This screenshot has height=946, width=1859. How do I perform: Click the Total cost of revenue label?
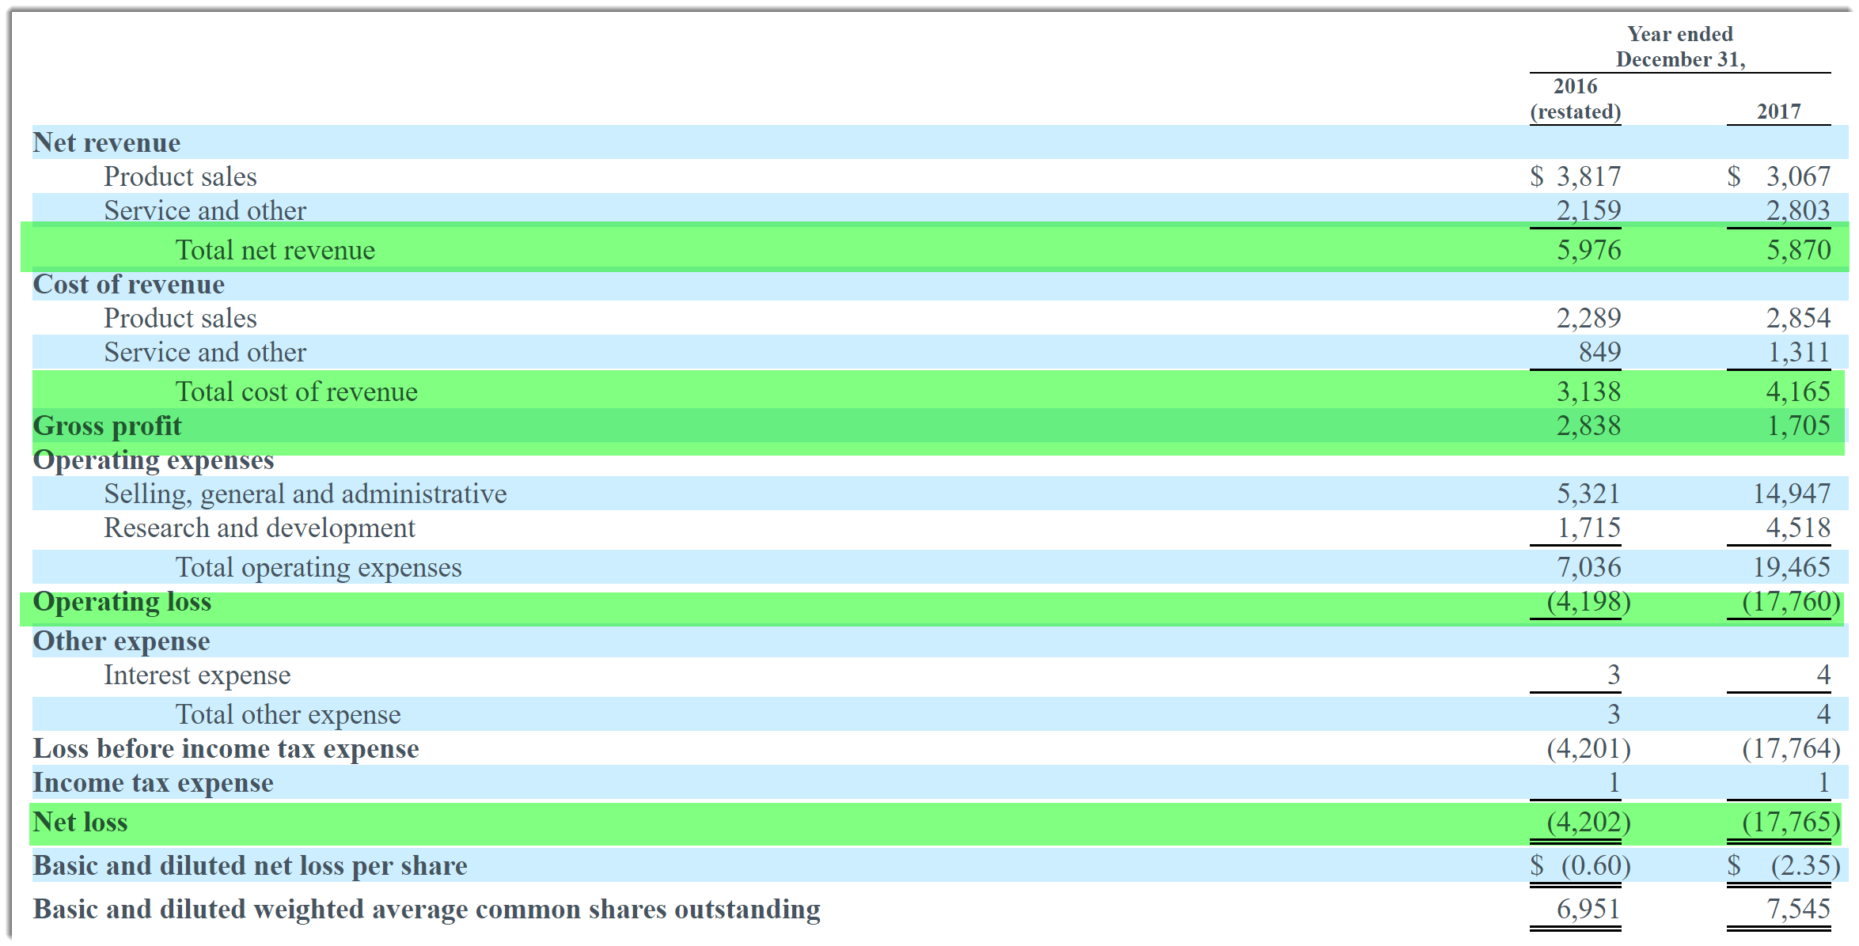296,392
